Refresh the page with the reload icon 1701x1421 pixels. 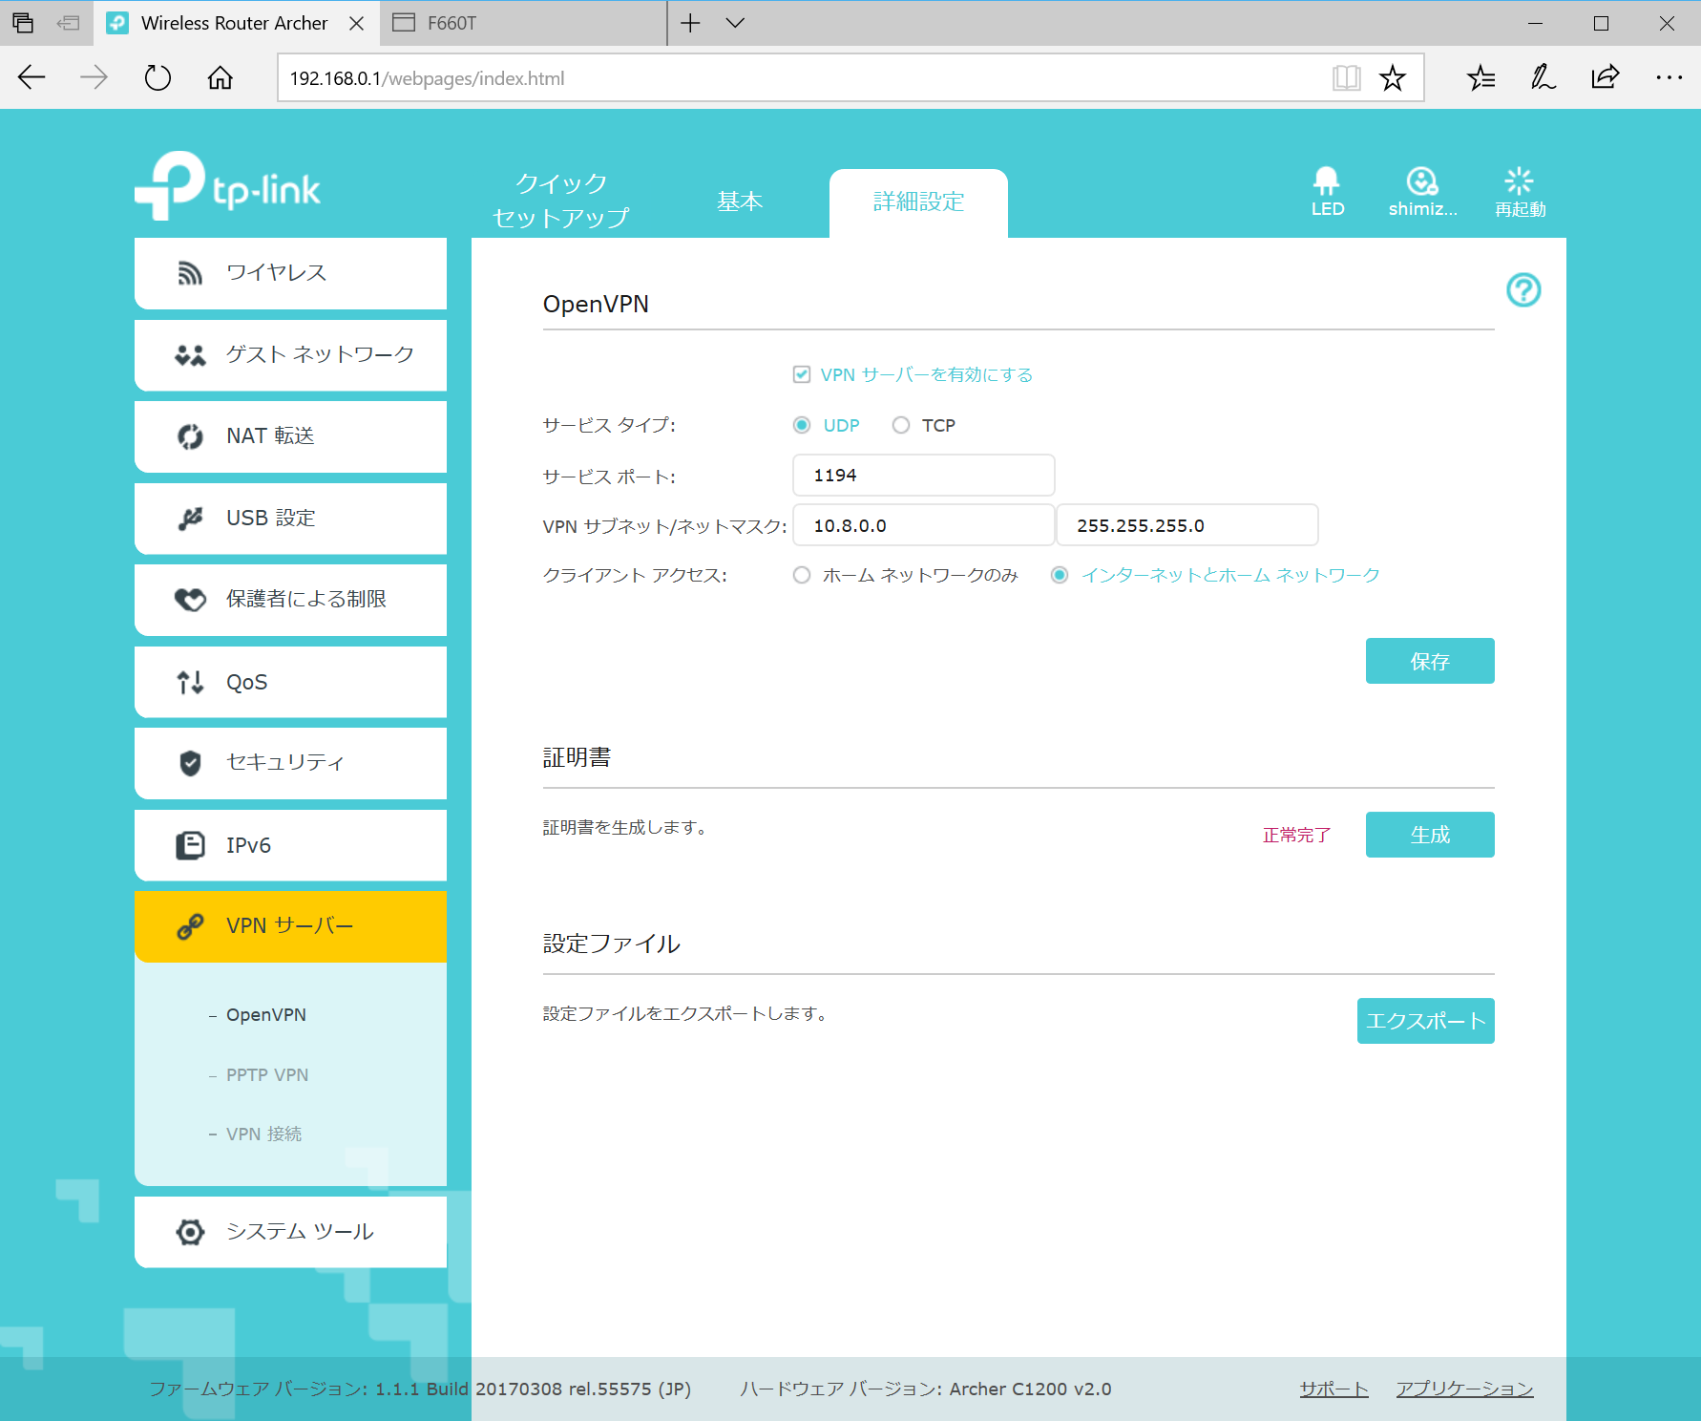157,77
